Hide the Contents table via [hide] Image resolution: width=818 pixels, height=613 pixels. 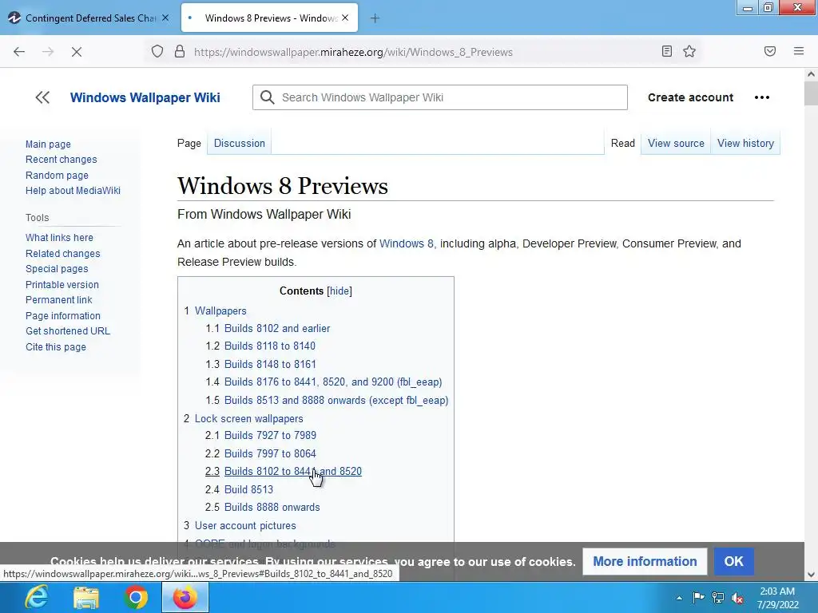(x=339, y=291)
